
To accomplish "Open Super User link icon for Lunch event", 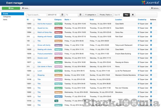I will point(139,71).
